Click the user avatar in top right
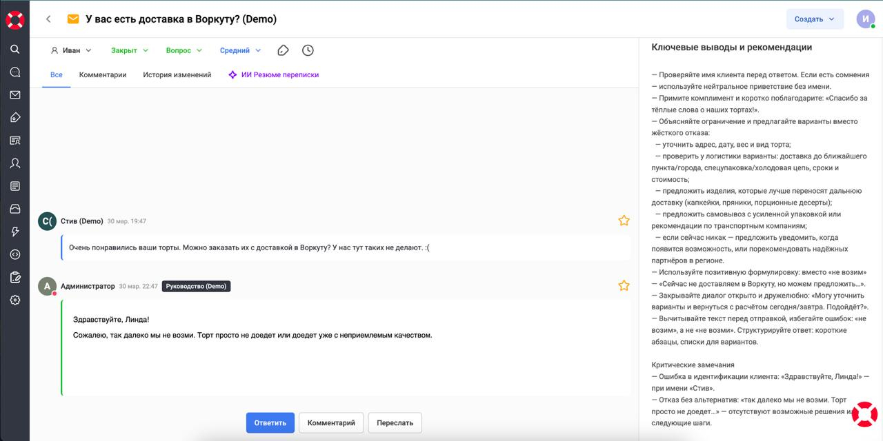 coord(865,19)
